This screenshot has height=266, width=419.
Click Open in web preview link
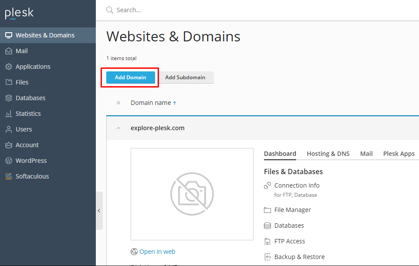click(x=157, y=252)
